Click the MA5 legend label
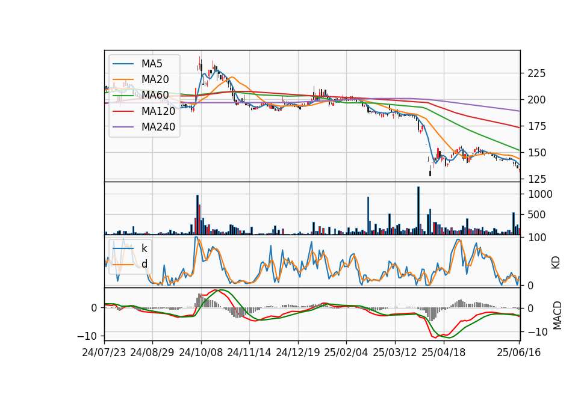The height and width of the screenshot is (415, 578). 152,64
